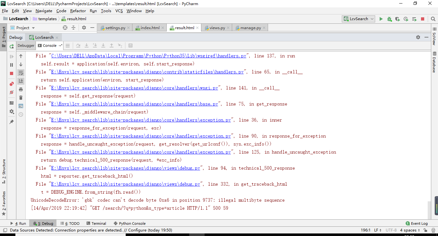Viewport: 438px width, 236px height.
Task: Locate current file in Project view
Action: (x=65, y=28)
